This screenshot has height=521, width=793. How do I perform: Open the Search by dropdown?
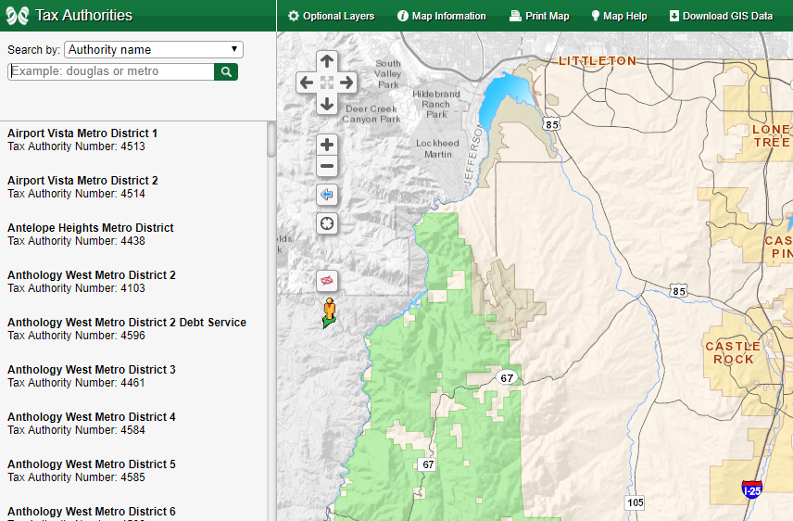(x=153, y=50)
